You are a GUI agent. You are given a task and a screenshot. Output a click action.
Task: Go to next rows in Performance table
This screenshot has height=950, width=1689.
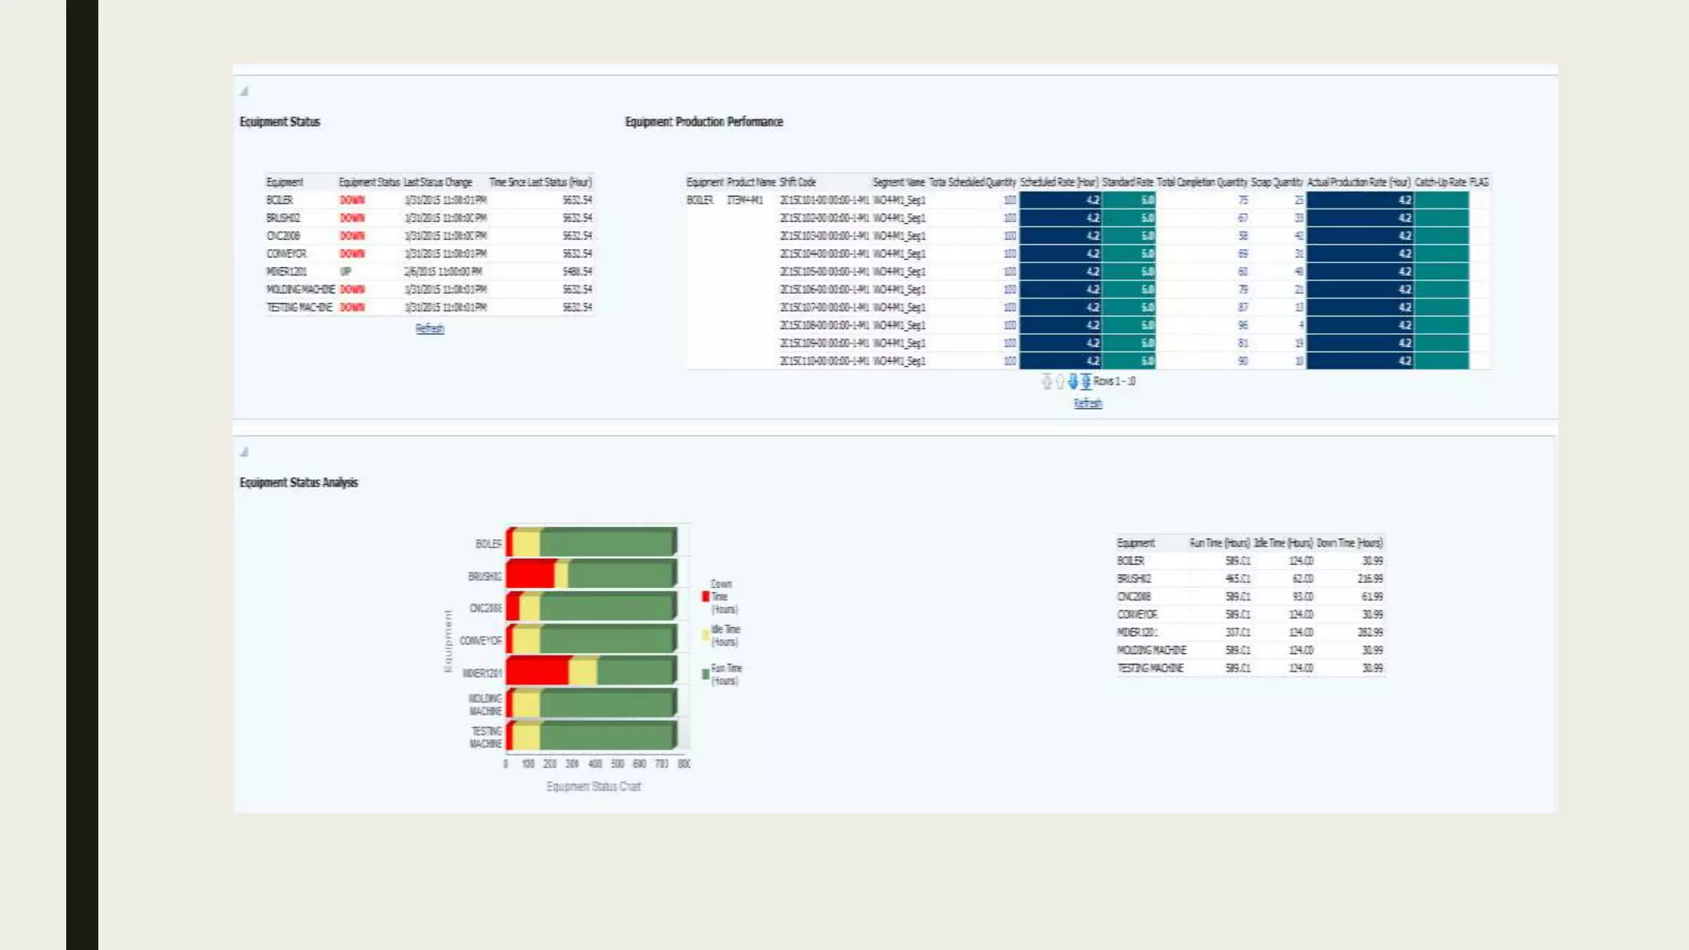pyautogui.click(x=1073, y=381)
